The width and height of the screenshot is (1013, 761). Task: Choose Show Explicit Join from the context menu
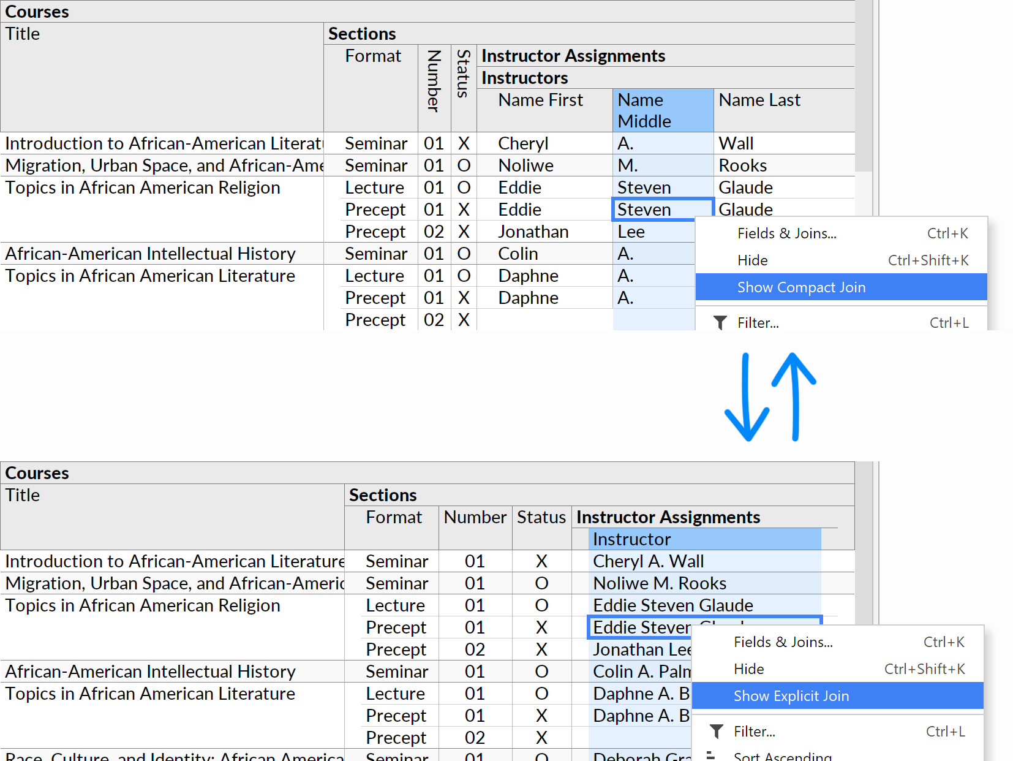[x=791, y=696]
